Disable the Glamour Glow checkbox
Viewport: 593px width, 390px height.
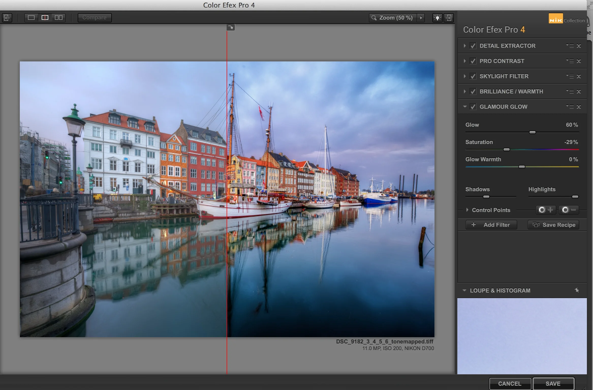[473, 107]
